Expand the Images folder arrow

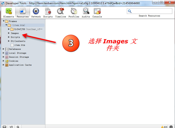[9, 33]
